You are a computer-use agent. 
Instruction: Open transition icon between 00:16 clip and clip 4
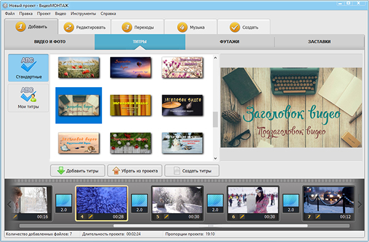pos(64,203)
